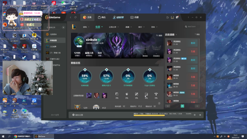Click the xinkule player avatar

pyautogui.click(x=79, y=42)
